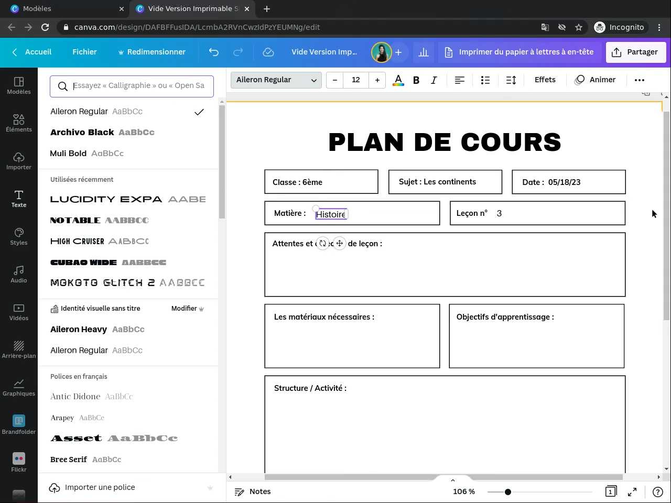Rotate the selected Histoire text box
The width and height of the screenshot is (671, 503).
tap(323, 243)
